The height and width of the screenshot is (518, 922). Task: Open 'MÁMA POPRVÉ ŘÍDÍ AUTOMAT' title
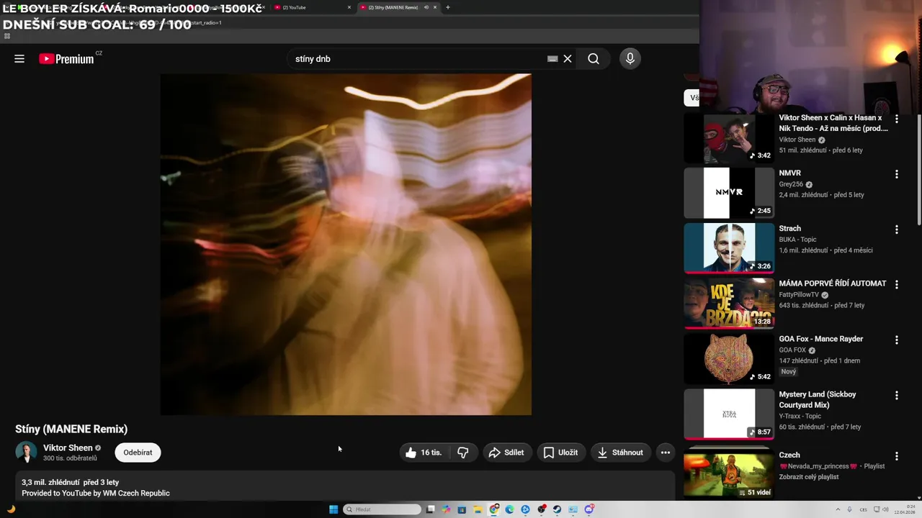(x=833, y=283)
